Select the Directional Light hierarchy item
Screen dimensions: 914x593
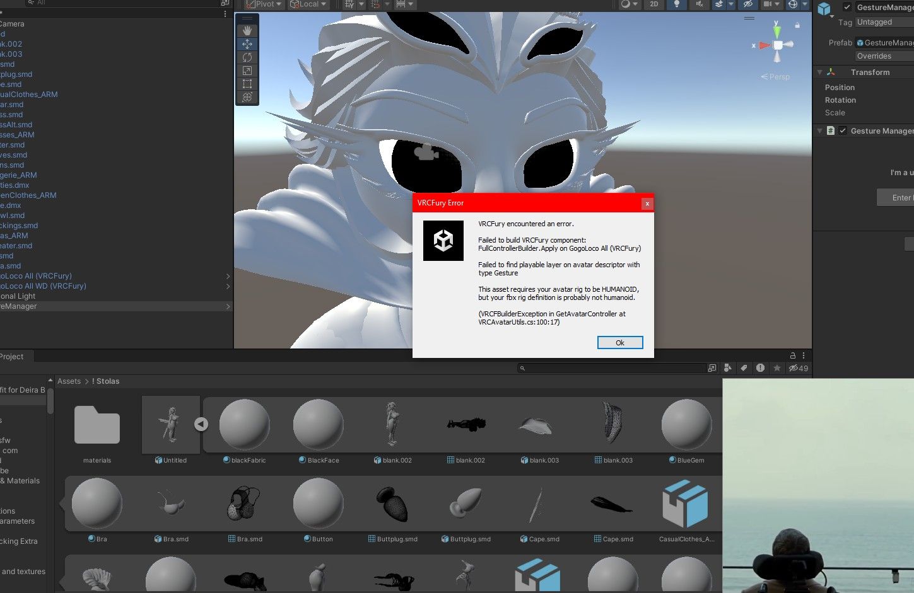(x=116, y=296)
